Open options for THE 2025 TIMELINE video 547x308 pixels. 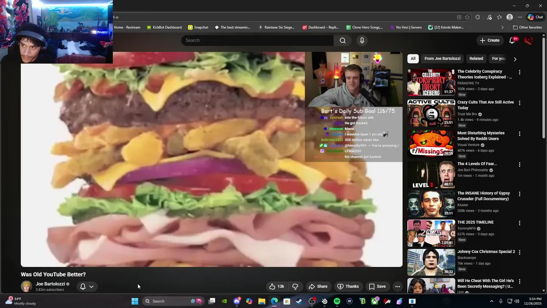(520, 223)
